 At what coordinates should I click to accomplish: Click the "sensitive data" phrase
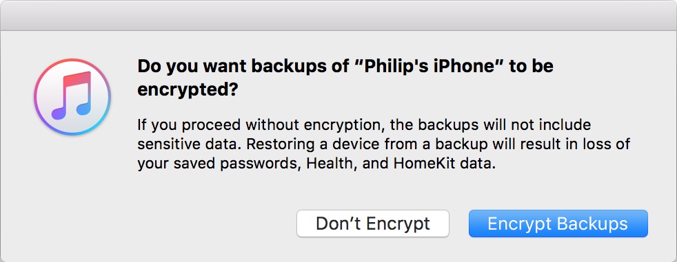click(188, 145)
